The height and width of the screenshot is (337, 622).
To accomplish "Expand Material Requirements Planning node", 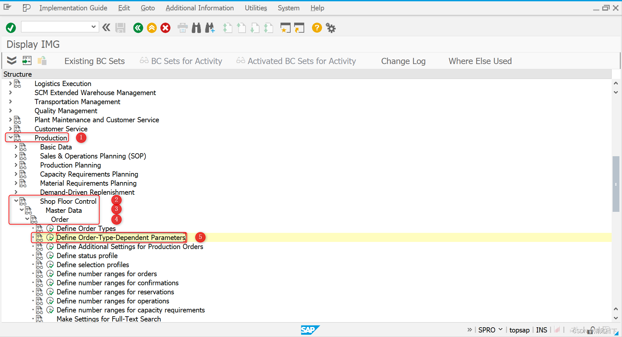I will pos(16,183).
